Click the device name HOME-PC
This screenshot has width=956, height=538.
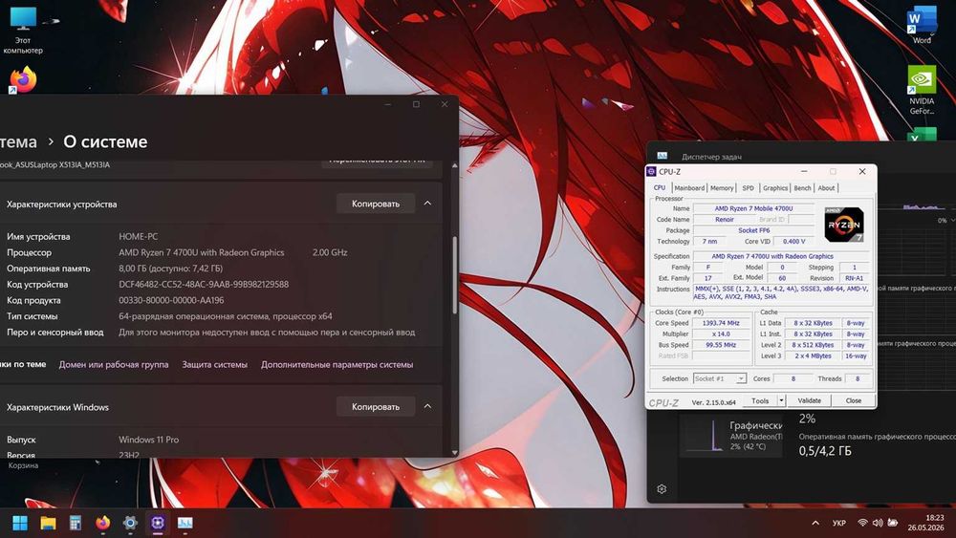point(139,236)
